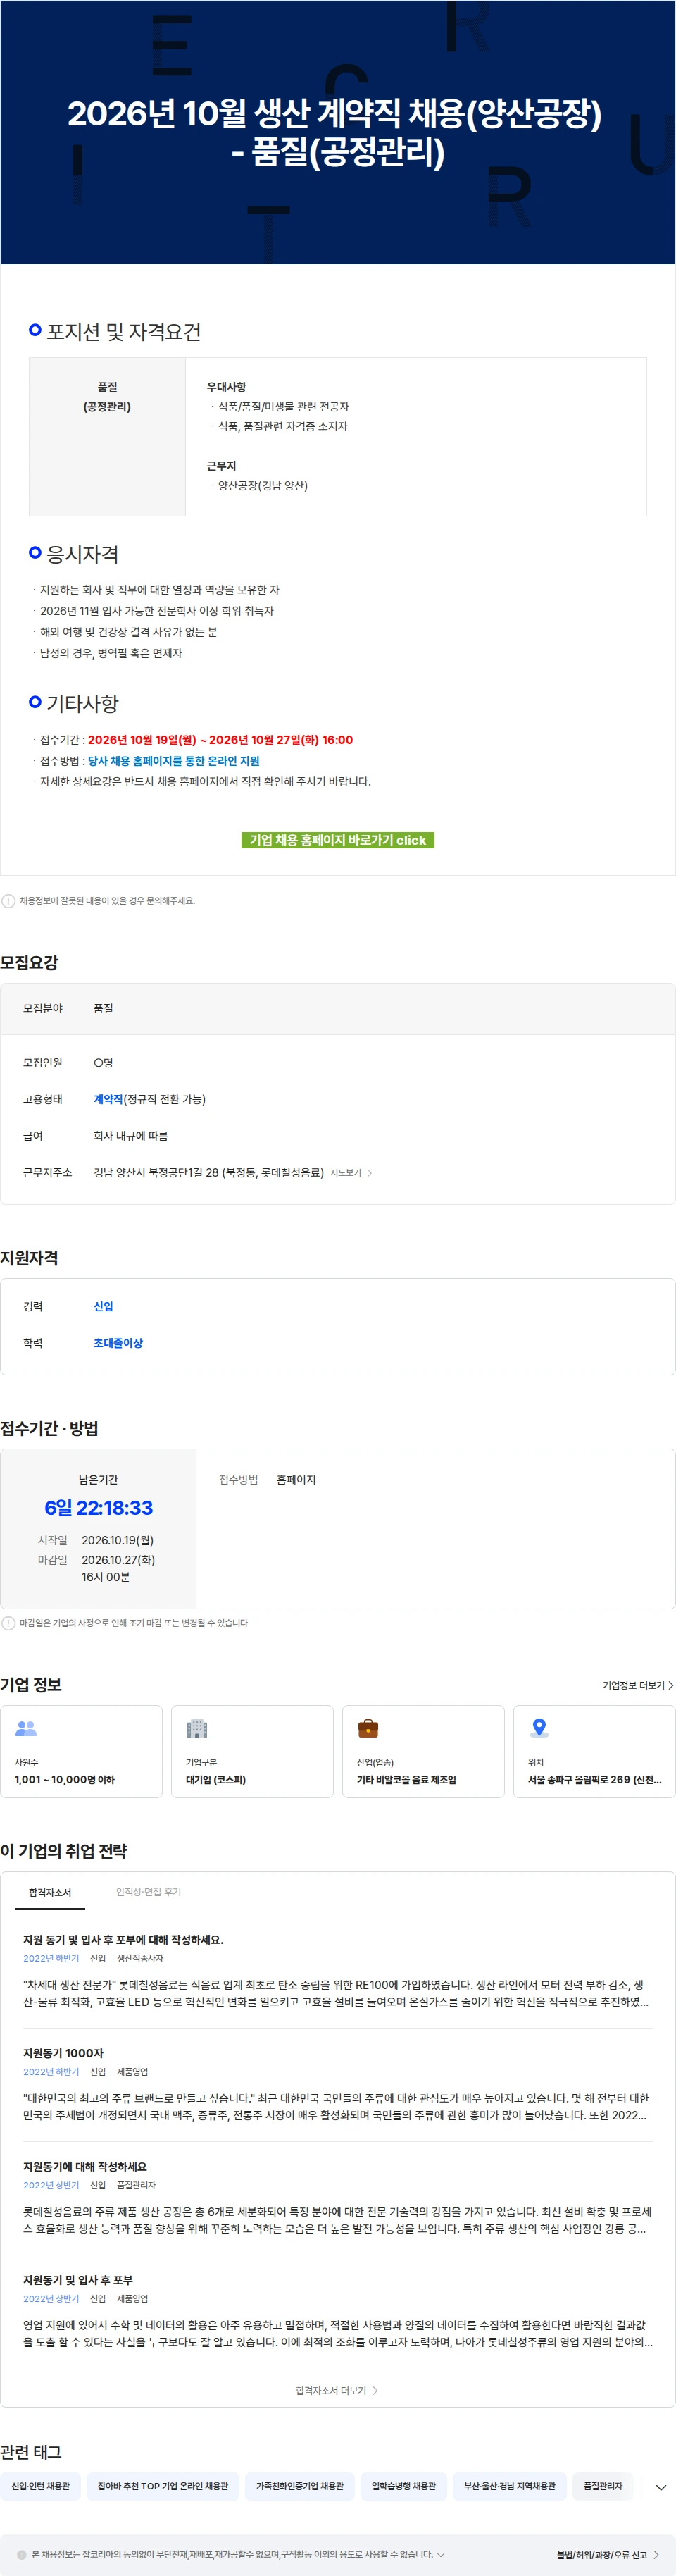Viewport: 676px width, 2576px height.
Task: Click the chevron next to 지도보기
Action: (x=370, y=1173)
